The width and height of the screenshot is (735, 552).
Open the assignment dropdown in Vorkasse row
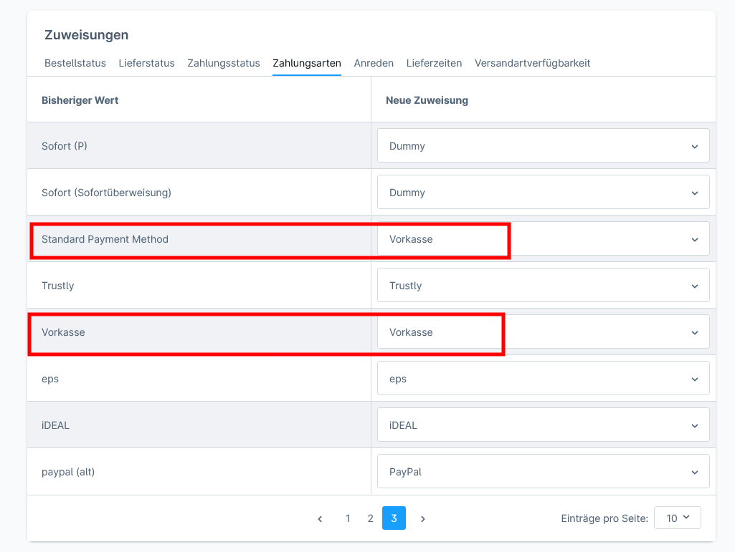coord(544,332)
